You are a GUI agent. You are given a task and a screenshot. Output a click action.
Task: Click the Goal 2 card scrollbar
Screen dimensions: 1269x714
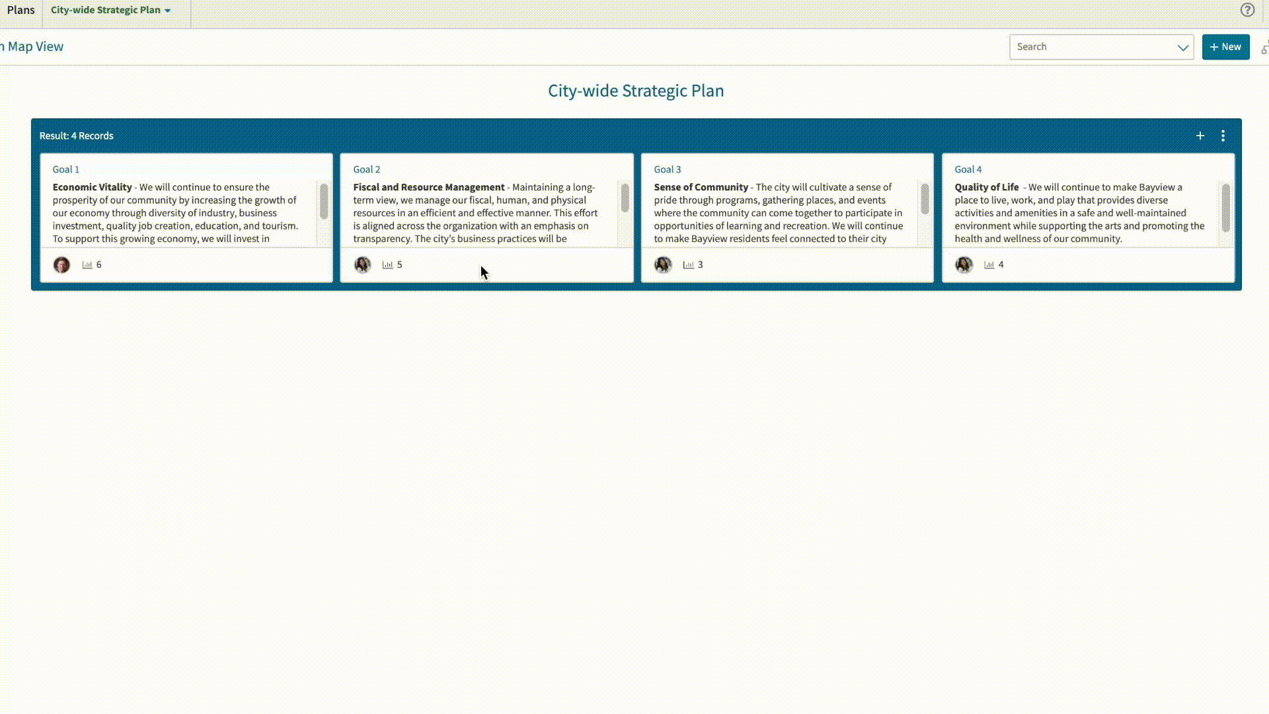pyautogui.click(x=625, y=198)
